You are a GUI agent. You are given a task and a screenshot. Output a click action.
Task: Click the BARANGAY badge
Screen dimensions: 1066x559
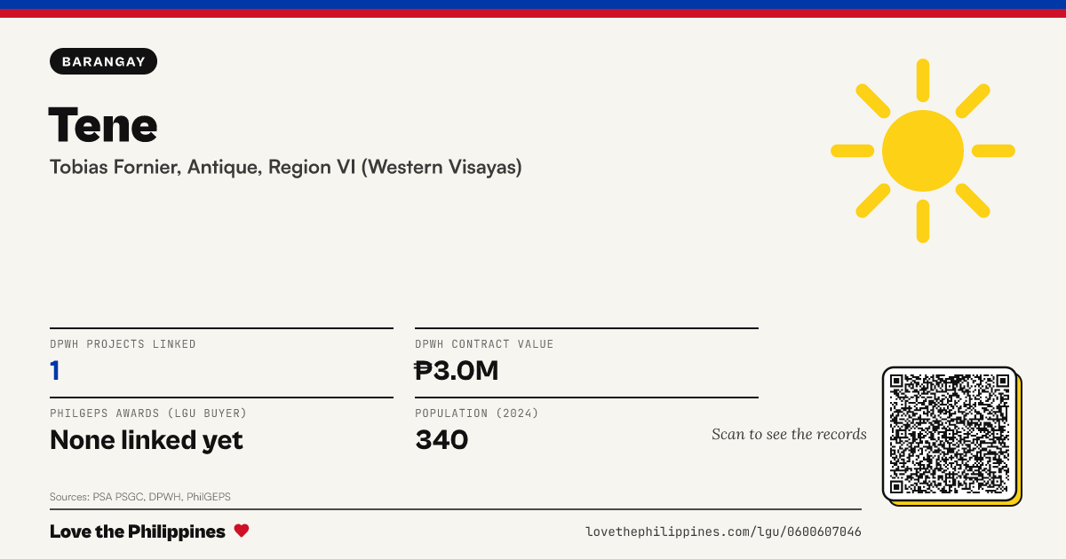104,61
